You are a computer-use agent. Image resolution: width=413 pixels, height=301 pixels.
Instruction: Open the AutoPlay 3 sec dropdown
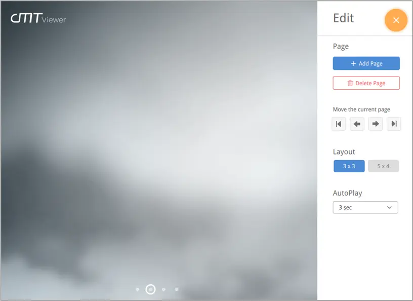(x=365, y=207)
